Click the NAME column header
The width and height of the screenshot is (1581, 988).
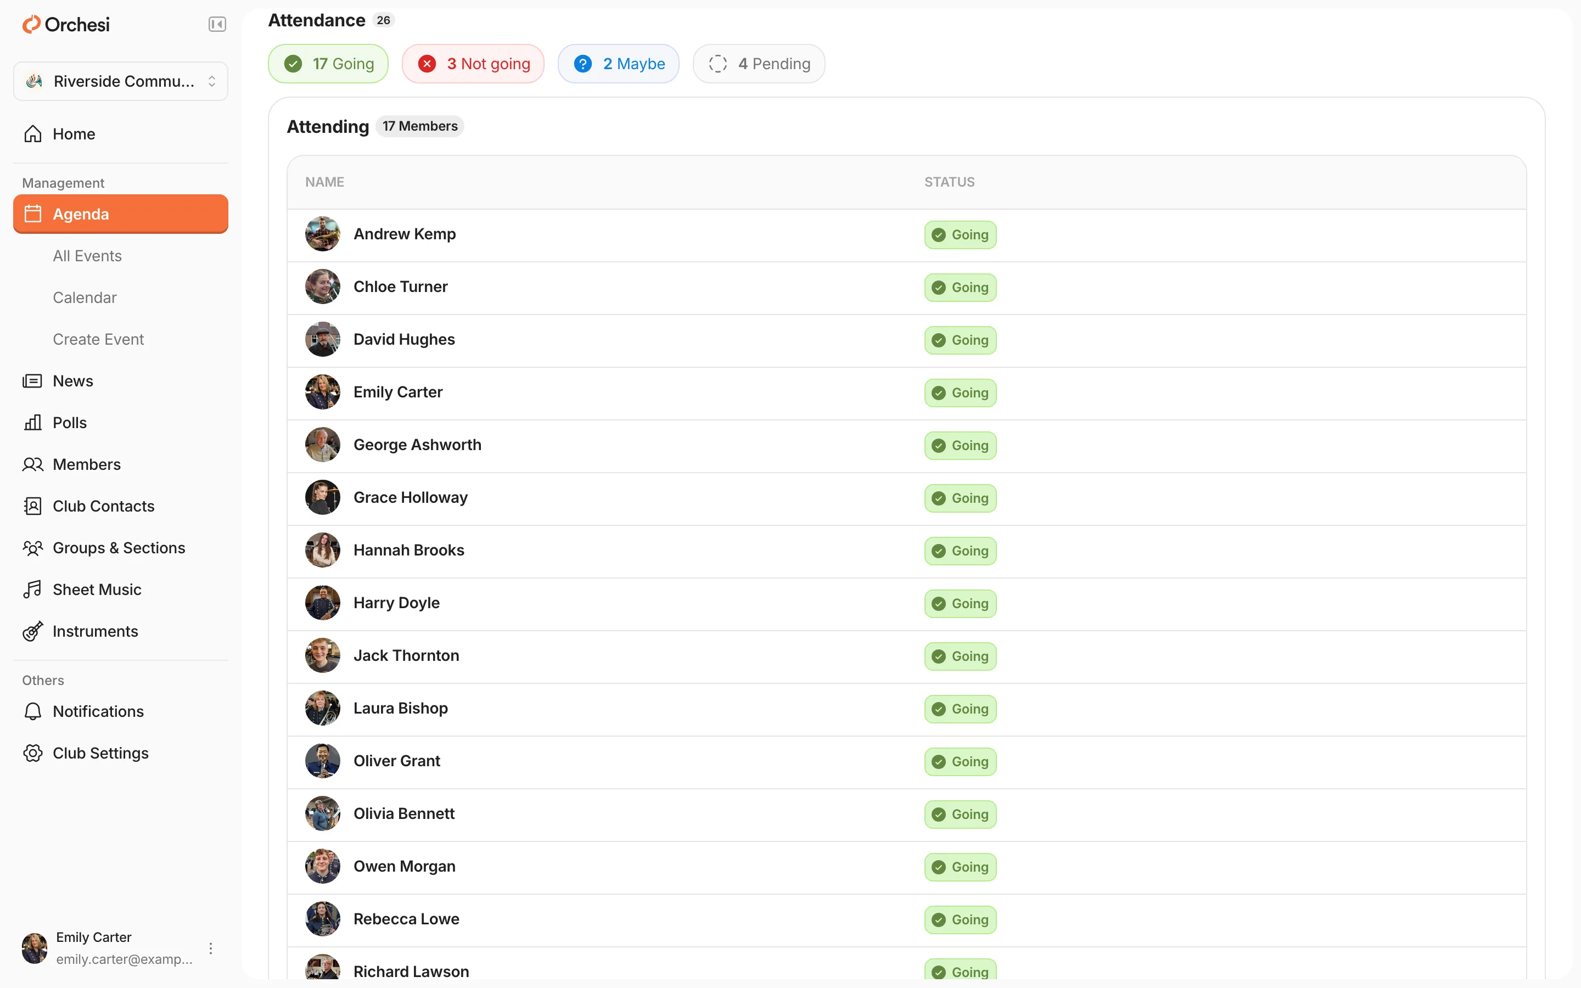click(x=324, y=182)
